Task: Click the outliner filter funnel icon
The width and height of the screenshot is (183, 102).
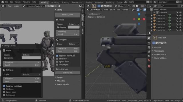Action: (182, 6)
